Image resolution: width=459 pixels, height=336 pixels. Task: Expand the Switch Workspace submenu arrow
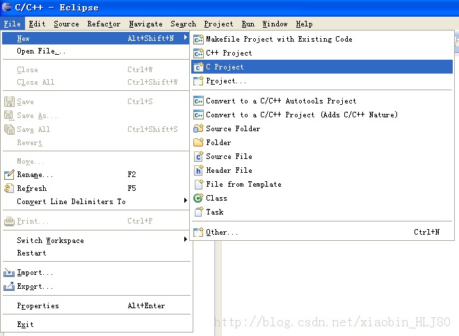(185, 240)
